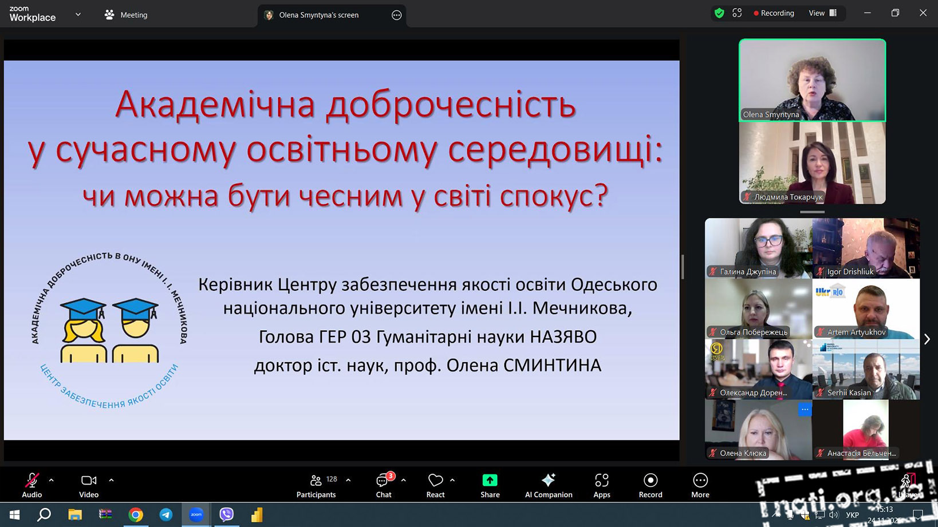Open the Apps panel
The width and height of the screenshot is (938, 527).
(601, 485)
